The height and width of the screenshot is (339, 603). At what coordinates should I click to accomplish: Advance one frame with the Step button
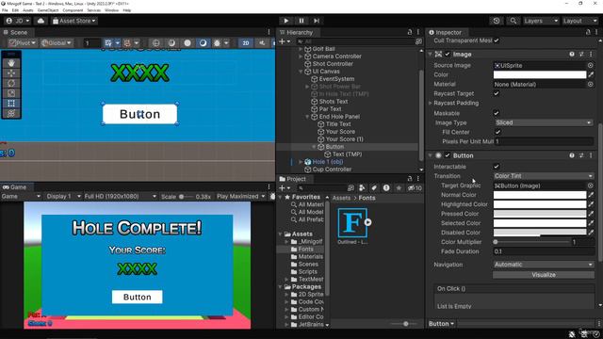[x=317, y=21]
